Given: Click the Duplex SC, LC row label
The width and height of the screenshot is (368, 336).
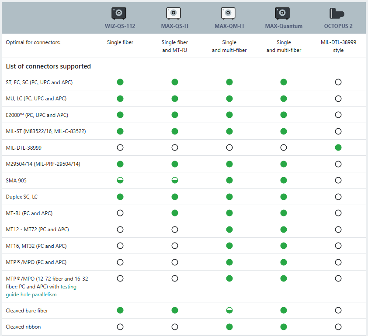Looking at the screenshot, I should (x=22, y=197).
